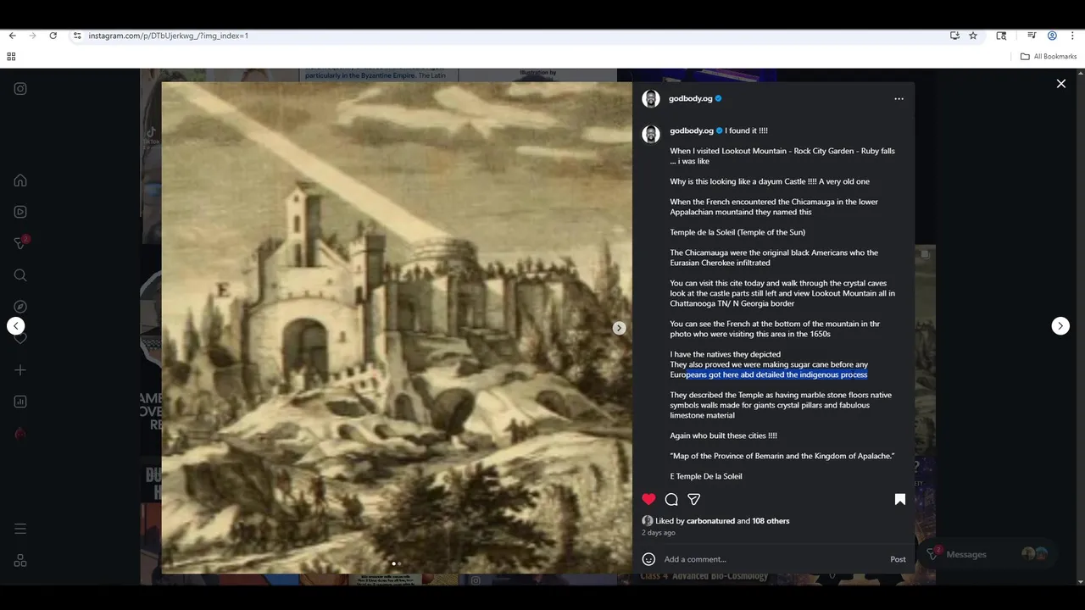Click the second carousel dot indicator
The image size is (1085, 610).
399,563
